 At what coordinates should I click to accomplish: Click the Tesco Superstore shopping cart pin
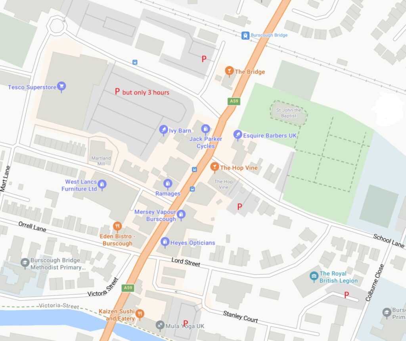pos(61,87)
